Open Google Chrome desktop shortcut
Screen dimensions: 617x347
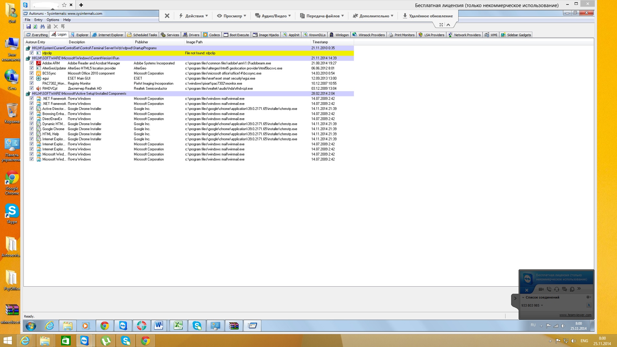click(x=12, y=182)
